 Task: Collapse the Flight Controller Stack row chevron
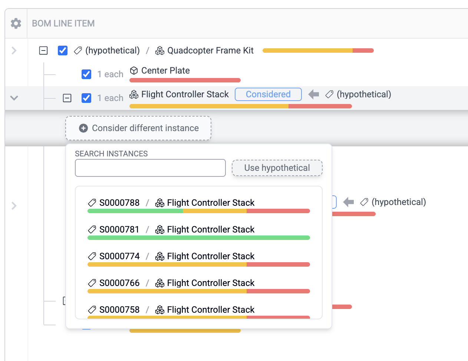pyautogui.click(x=14, y=98)
